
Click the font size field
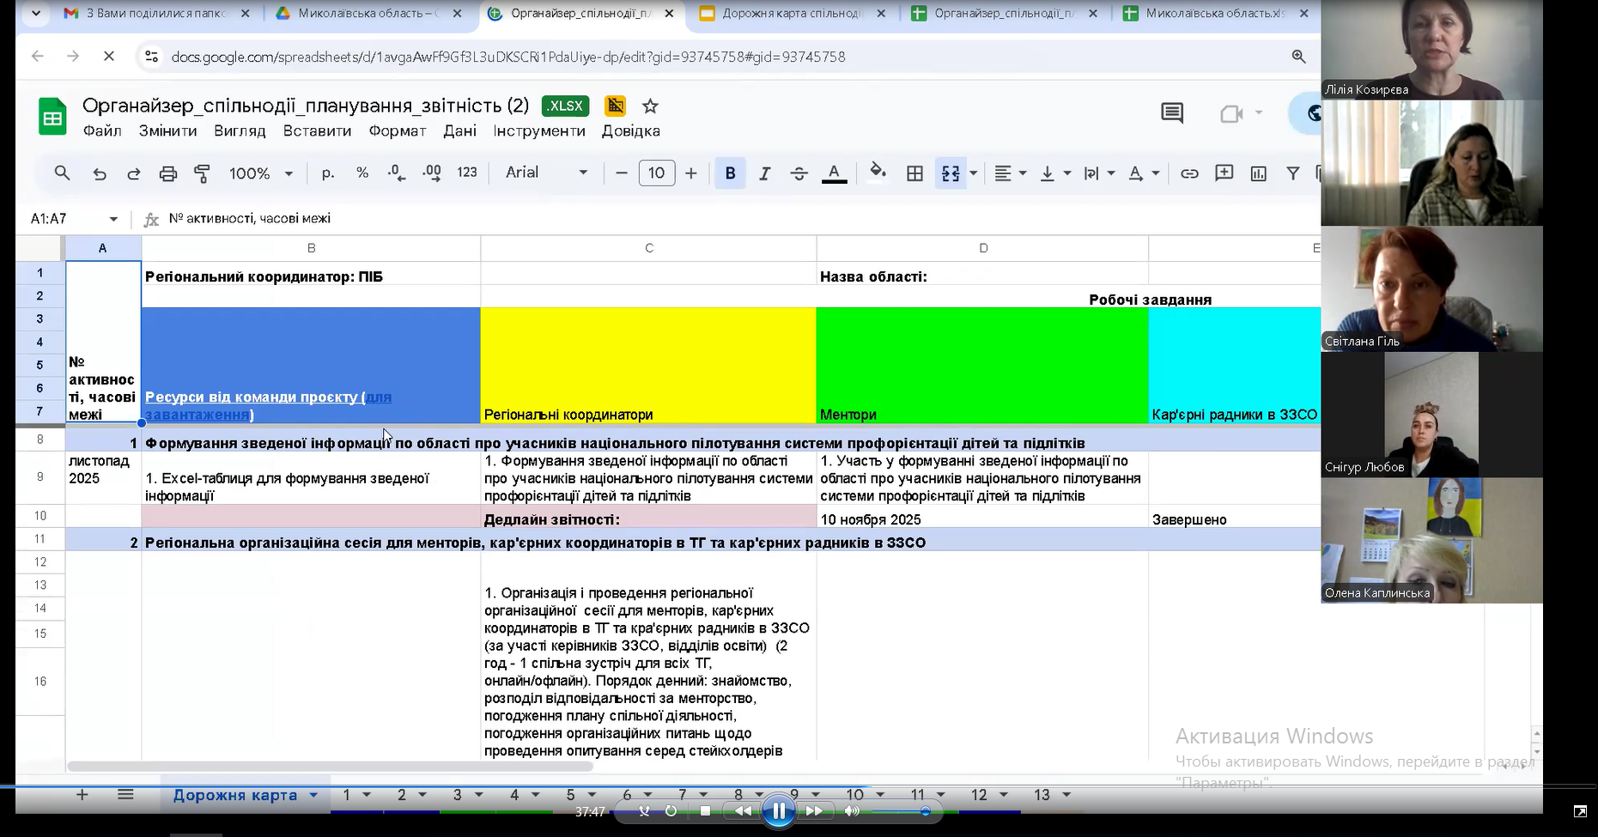[x=656, y=173]
